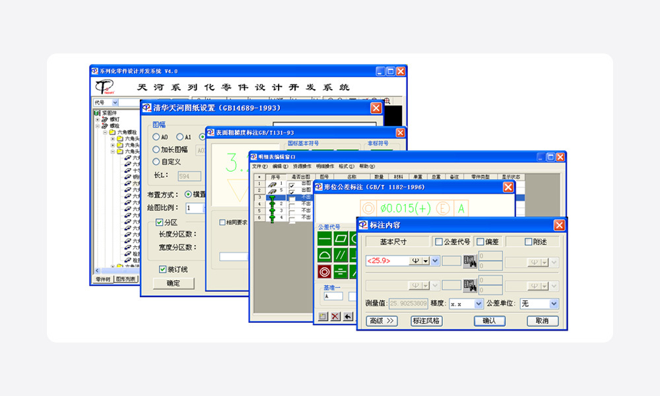The height and width of the screenshot is (396, 660).
Task: Open the dropdown arrow of <25.9> field
Action: 435,261
